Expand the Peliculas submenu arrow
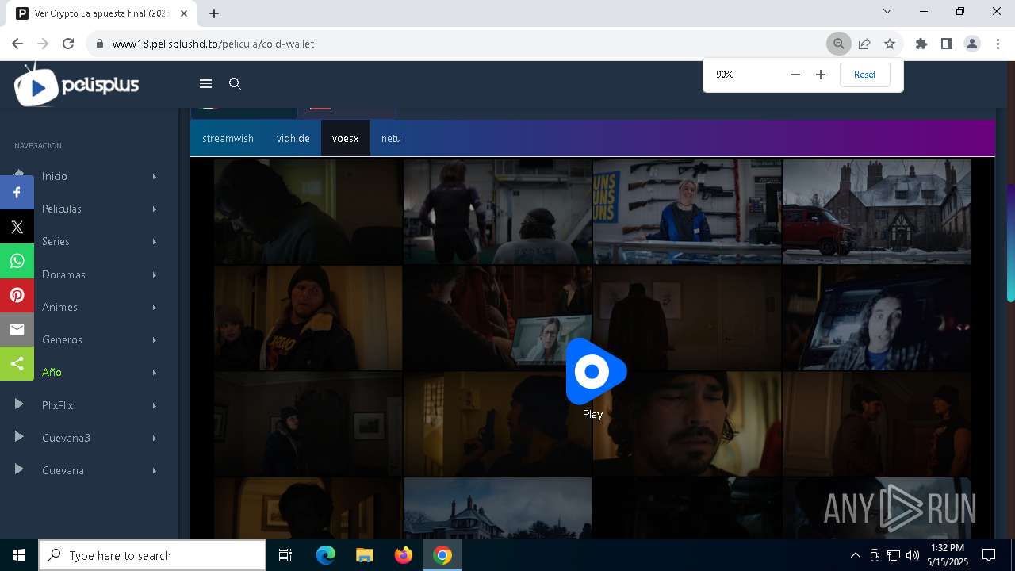Image resolution: width=1015 pixels, height=571 pixels. [155, 209]
